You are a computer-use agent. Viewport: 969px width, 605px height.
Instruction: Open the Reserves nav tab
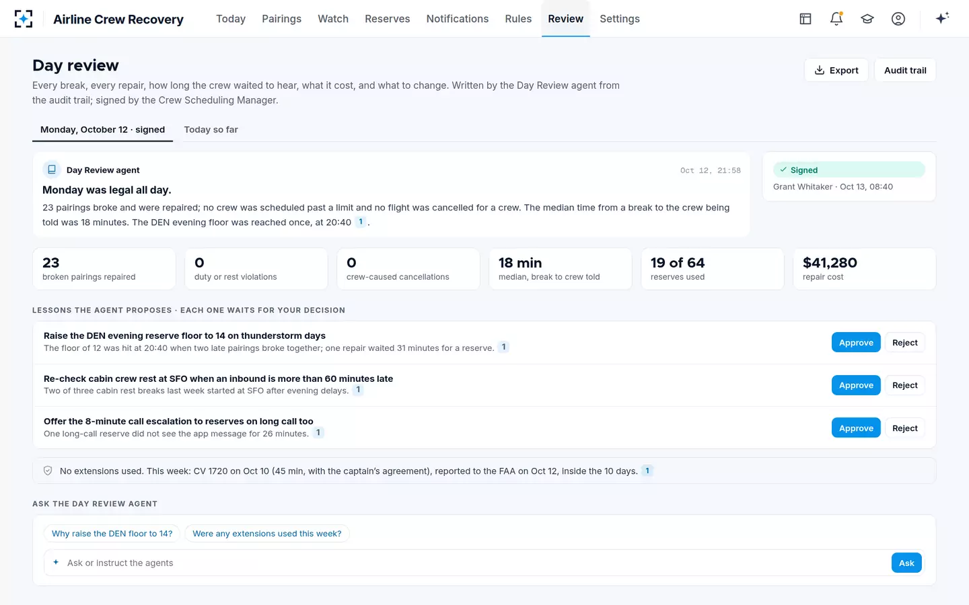click(388, 19)
